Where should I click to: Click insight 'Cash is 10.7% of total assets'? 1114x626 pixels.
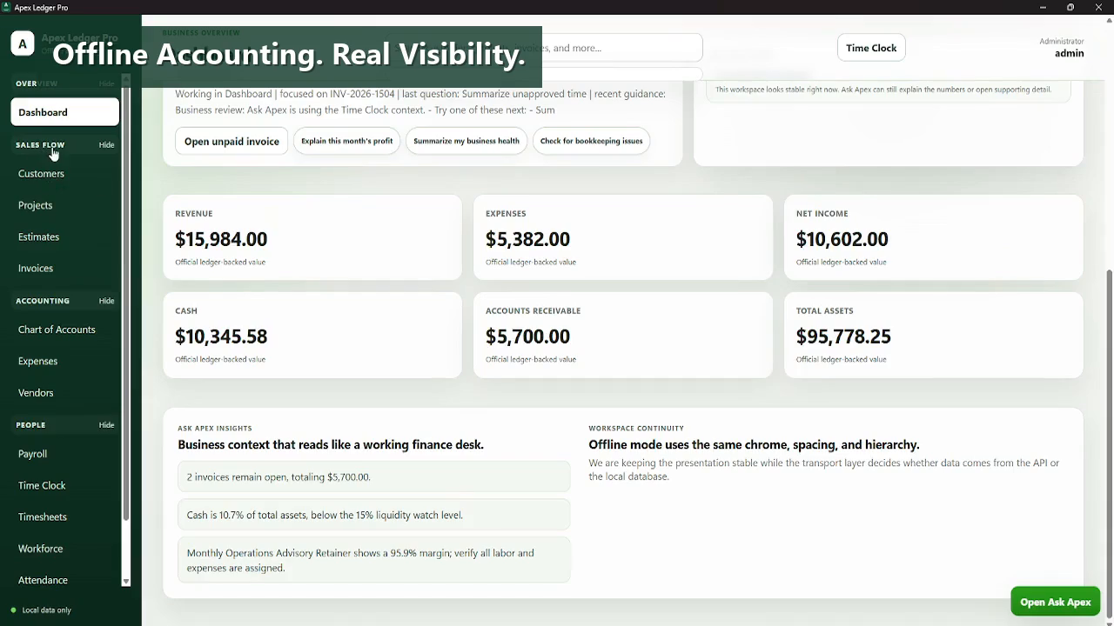pos(374,515)
